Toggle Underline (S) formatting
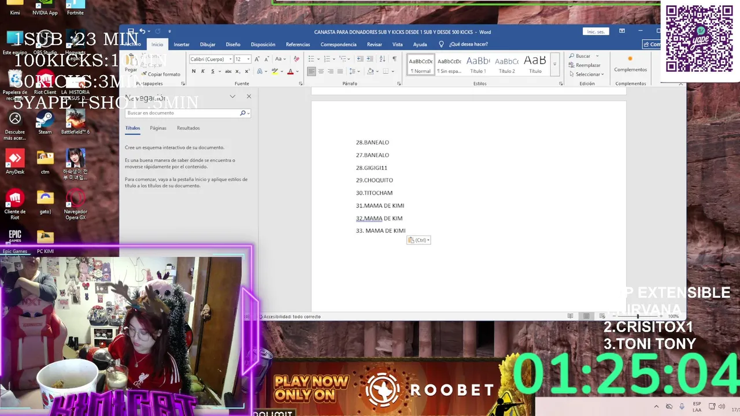The width and height of the screenshot is (740, 416). (x=213, y=72)
